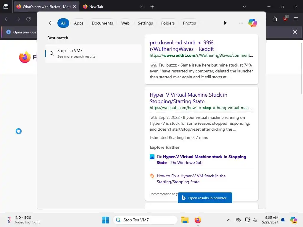Open Firefox from taskbar
The image size is (303, 227).
point(198,220)
